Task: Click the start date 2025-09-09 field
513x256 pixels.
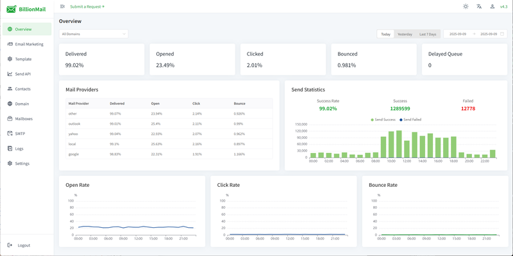Action: (x=458, y=34)
